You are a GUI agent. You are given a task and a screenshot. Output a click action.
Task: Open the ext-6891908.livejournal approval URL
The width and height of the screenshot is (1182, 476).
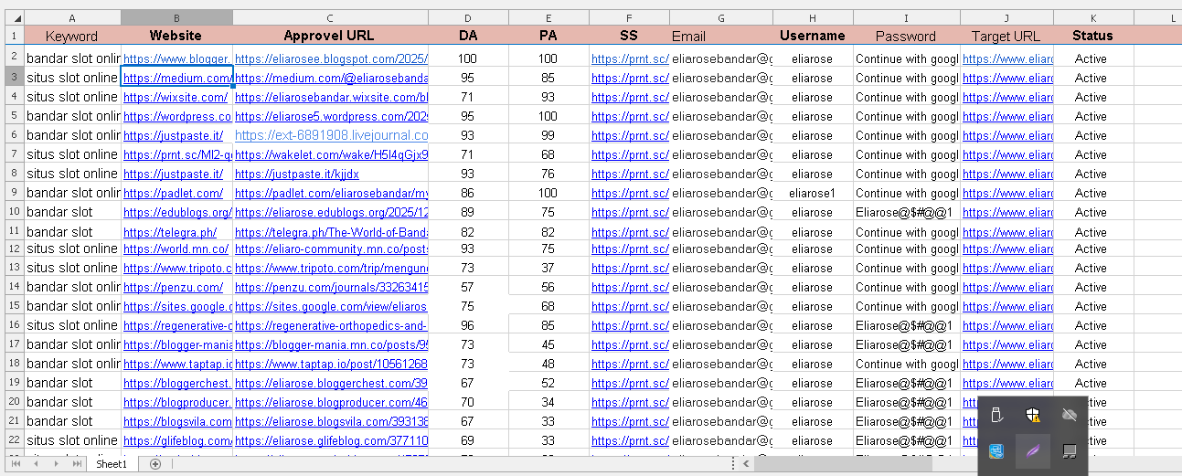331,134
